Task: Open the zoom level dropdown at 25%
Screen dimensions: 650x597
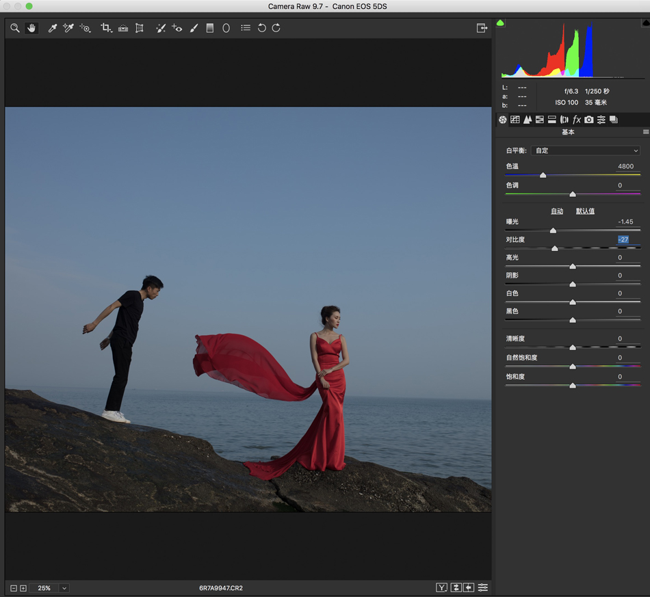Action: pos(64,588)
